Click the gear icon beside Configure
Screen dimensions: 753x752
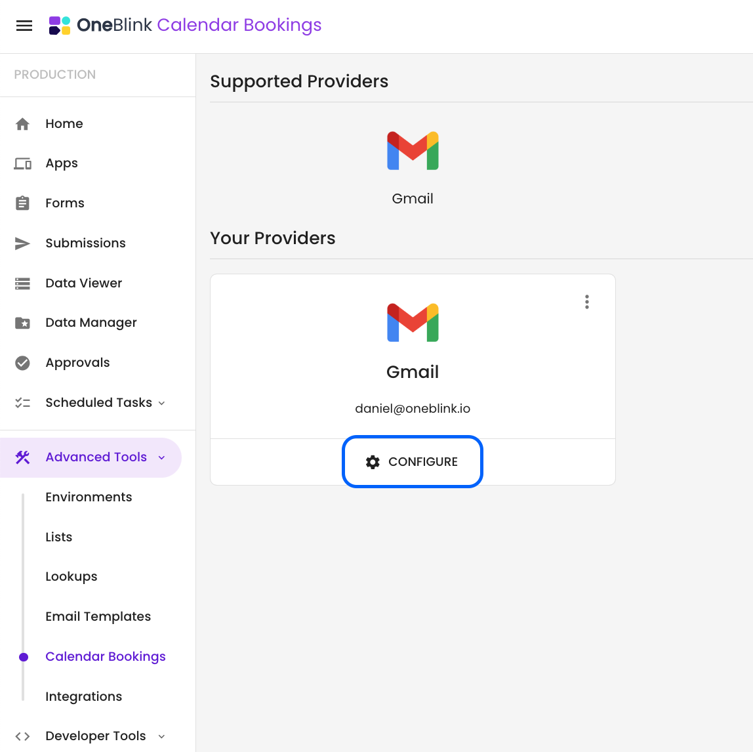373,462
